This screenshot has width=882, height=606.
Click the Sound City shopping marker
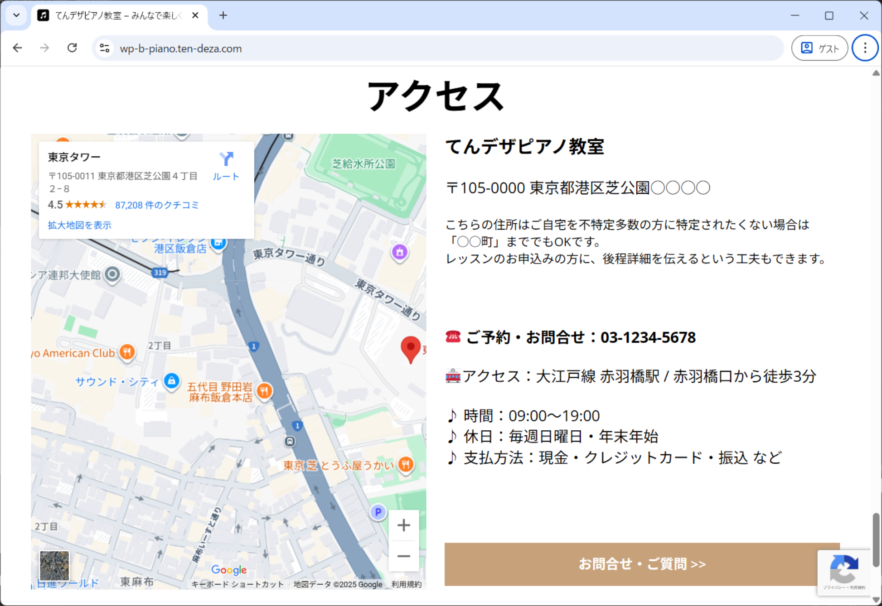(x=171, y=380)
